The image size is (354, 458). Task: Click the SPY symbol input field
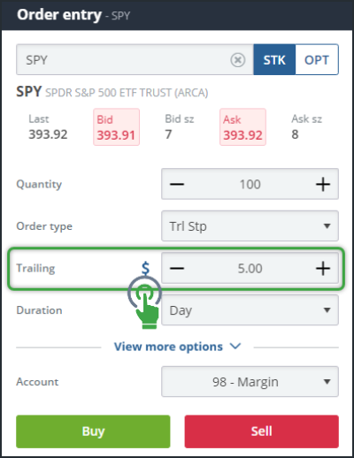pyautogui.click(x=135, y=60)
